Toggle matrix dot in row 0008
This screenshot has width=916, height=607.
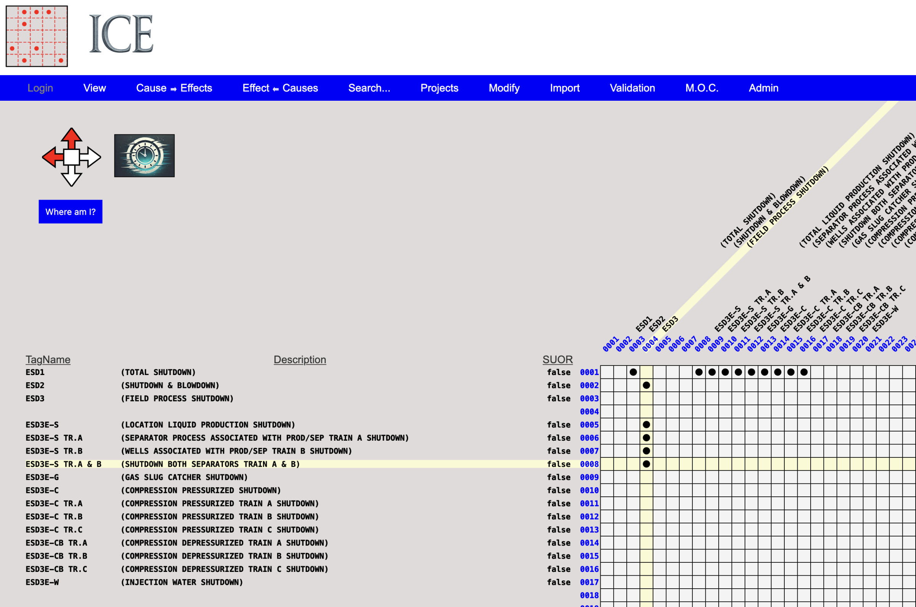[x=646, y=464]
